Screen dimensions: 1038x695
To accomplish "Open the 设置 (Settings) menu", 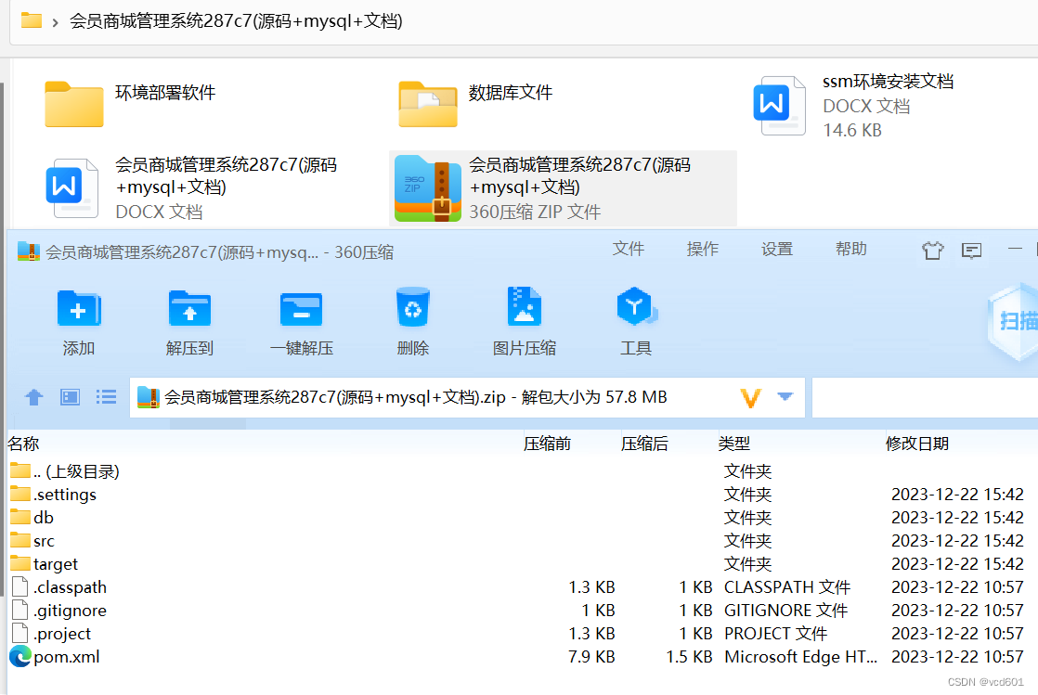I will click(x=777, y=249).
